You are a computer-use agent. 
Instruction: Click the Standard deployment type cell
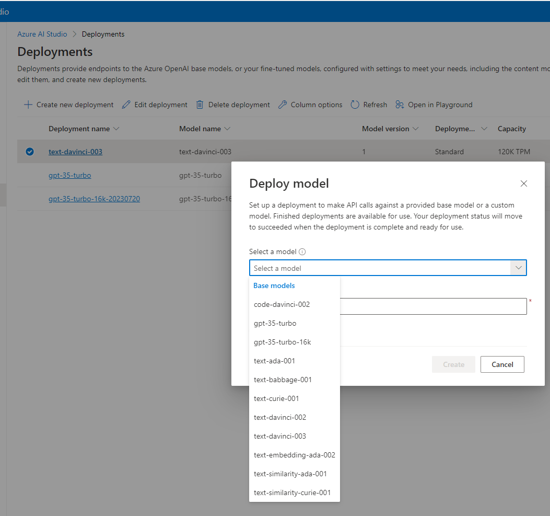pyautogui.click(x=449, y=152)
